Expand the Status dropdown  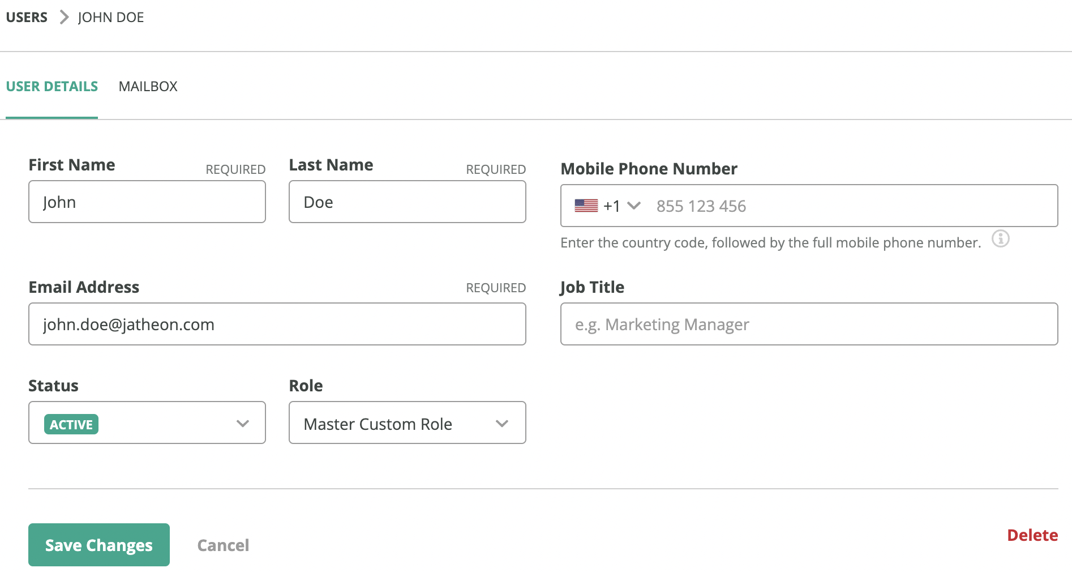[147, 422]
